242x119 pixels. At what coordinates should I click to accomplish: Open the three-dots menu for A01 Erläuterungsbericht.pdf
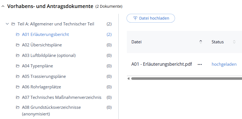tap(200, 64)
